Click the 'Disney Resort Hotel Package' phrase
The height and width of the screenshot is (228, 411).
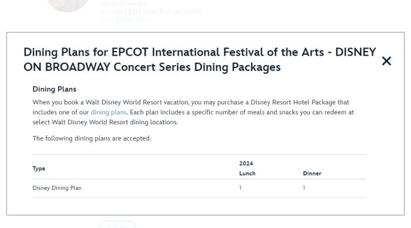[x=293, y=103]
